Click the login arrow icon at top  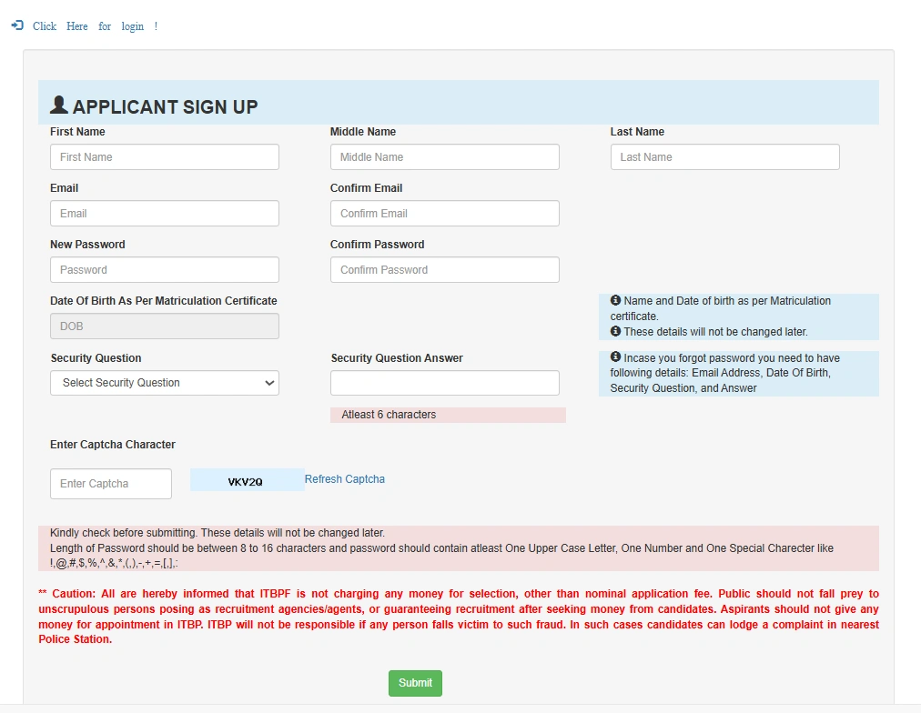(x=17, y=25)
